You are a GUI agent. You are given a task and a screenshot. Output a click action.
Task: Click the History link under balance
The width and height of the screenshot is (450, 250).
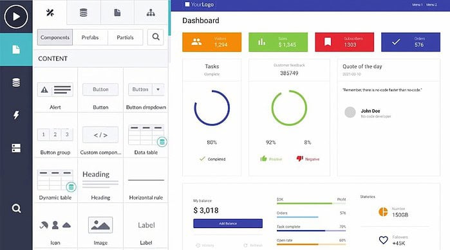[205, 246]
